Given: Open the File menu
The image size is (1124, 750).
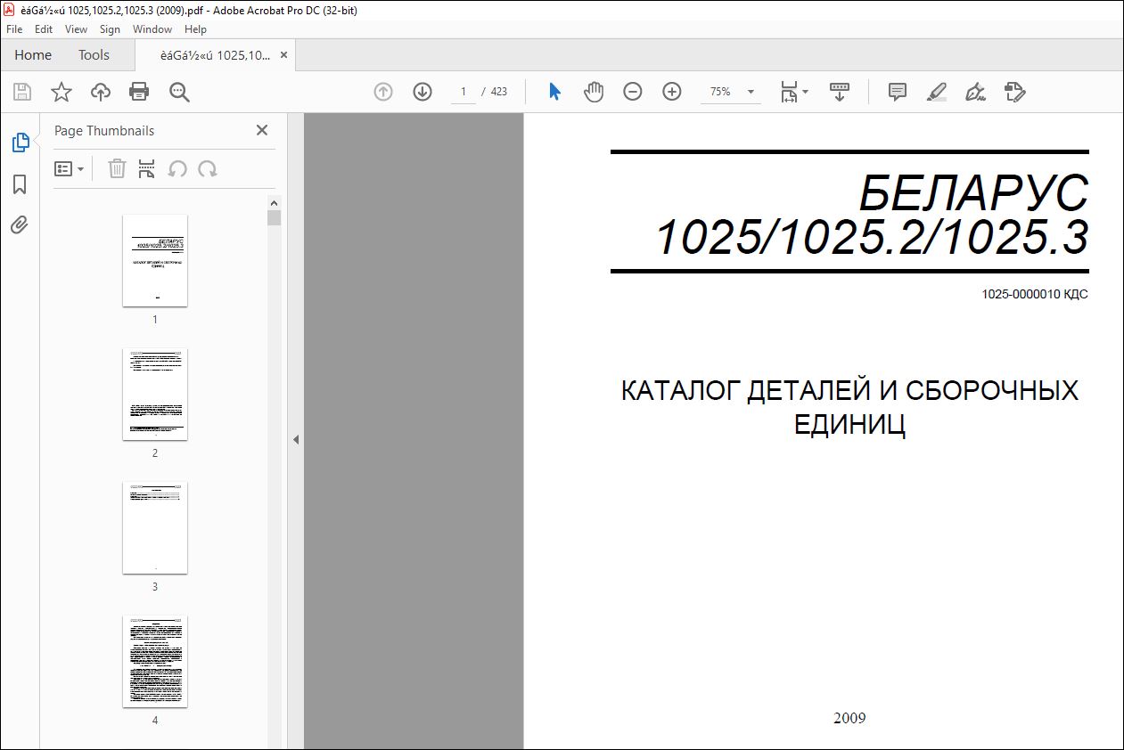Looking at the screenshot, I should point(14,29).
